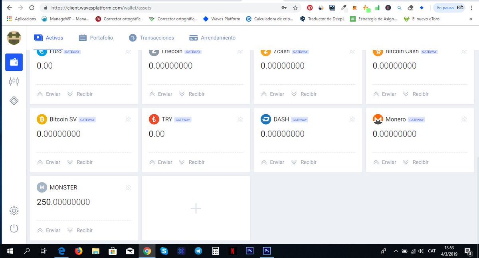The height and width of the screenshot is (258, 479).
Task: Send DASH using Enviar
Action: 273,162
